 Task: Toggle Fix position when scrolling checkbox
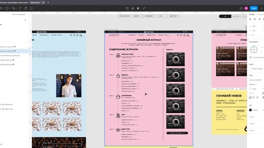250,58
